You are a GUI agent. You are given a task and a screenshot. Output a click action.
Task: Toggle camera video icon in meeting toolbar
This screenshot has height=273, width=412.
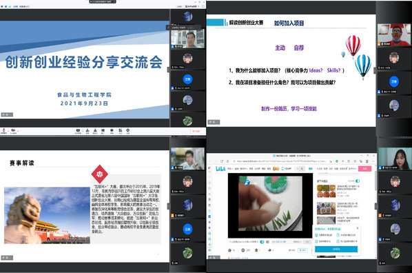click(13, 130)
